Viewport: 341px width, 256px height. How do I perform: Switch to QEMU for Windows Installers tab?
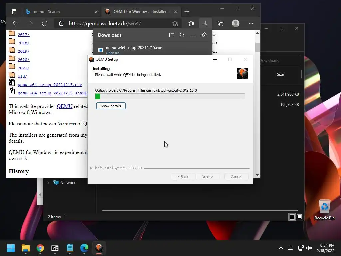[141, 12]
